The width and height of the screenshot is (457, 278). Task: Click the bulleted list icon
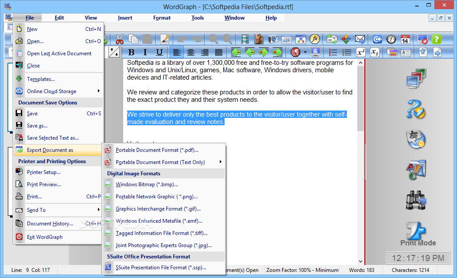tap(347, 53)
